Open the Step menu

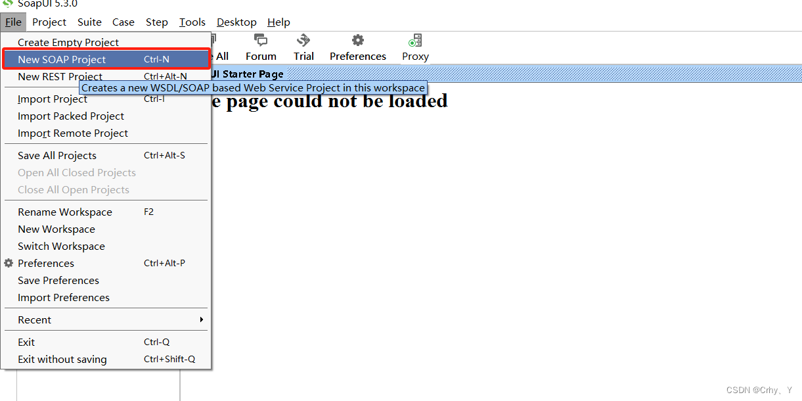tap(157, 22)
